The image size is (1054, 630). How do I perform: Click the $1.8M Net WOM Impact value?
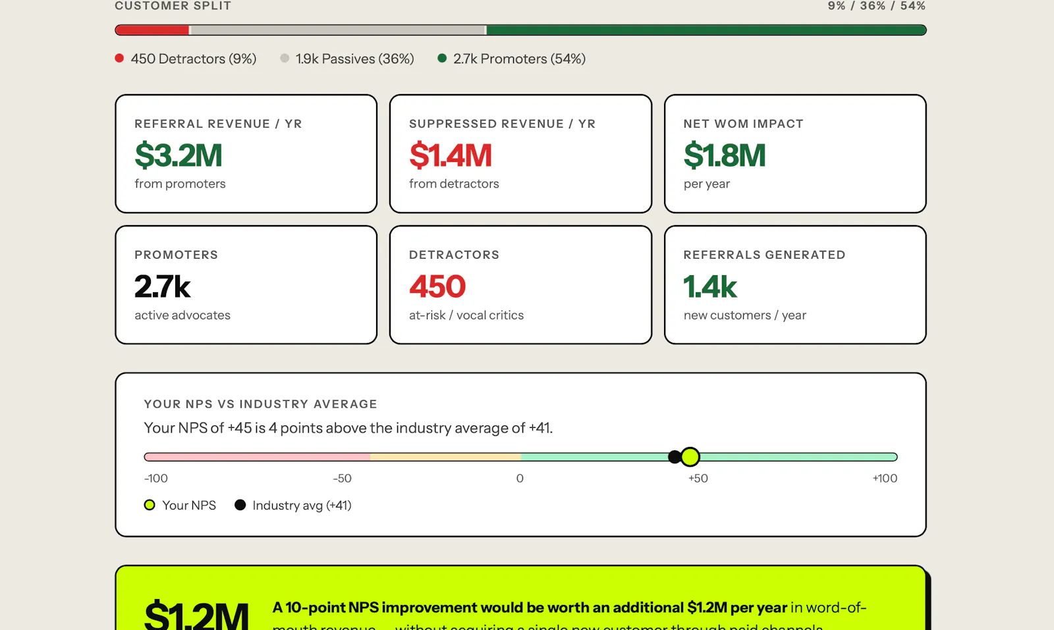725,155
